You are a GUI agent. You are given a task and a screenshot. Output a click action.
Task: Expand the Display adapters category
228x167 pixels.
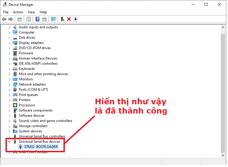(x=10, y=43)
